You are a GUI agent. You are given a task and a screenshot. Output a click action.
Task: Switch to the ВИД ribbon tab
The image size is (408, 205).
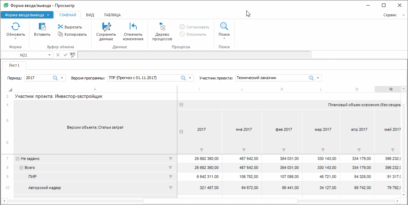coord(90,15)
